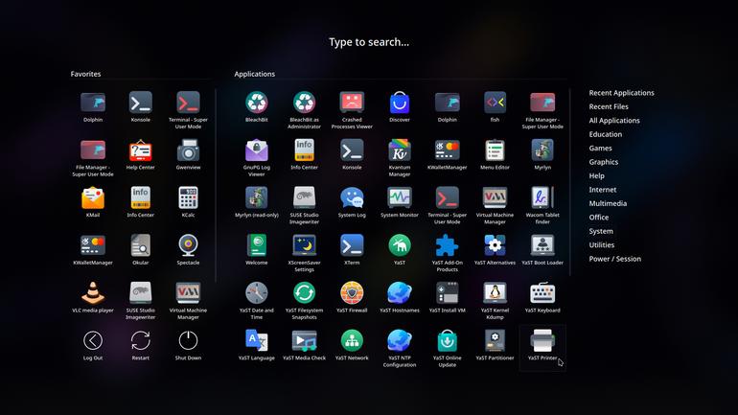Launch the Discover software store
Image resolution: width=738 pixels, height=415 pixels.
(399, 107)
